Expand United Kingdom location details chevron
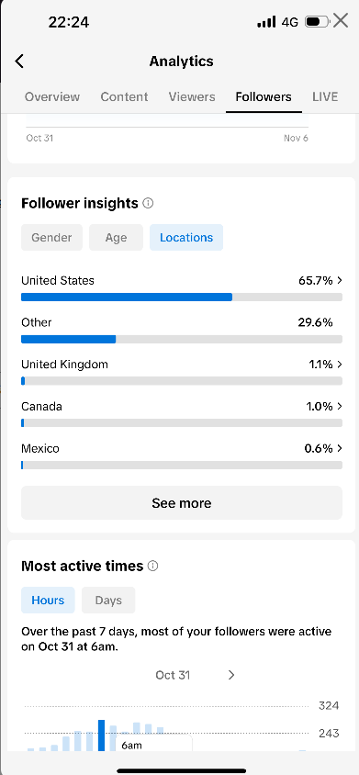This screenshot has width=359, height=775. click(x=340, y=365)
